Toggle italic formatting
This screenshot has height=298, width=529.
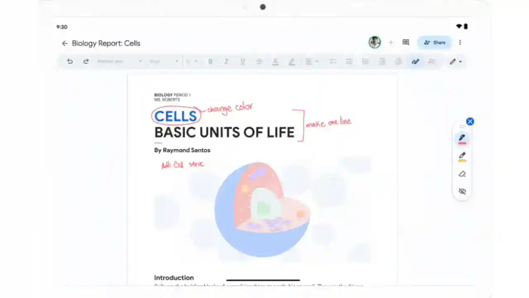coord(226,61)
